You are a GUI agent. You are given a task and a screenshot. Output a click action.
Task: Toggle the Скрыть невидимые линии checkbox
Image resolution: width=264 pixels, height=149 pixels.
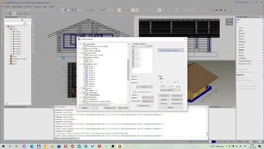pyautogui.click(x=132, y=92)
